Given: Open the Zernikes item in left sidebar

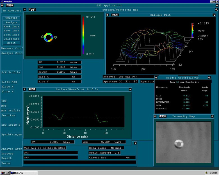Looking at the screenshot, I should [8, 115].
